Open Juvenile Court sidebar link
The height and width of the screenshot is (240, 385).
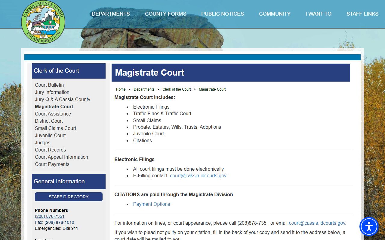point(50,135)
